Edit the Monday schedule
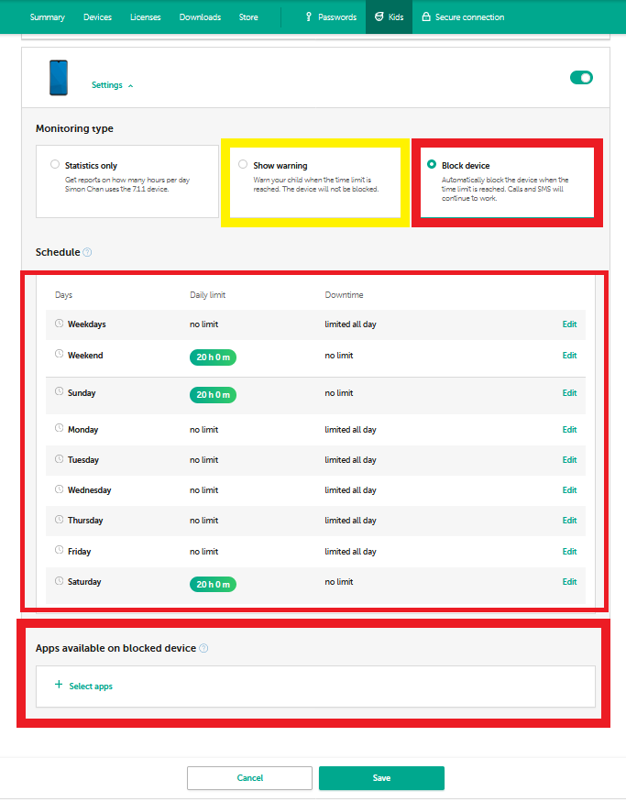626x802 pixels. (569, 430)
